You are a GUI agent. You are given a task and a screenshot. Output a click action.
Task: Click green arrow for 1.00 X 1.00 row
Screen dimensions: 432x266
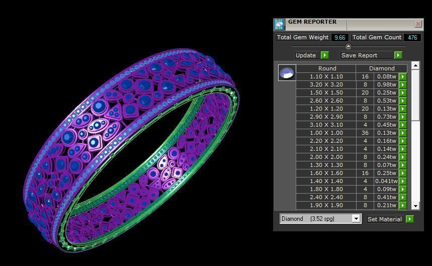(x=403, y=133)
